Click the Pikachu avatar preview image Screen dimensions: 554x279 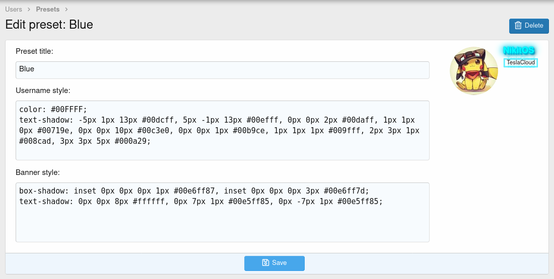pos(473,71)
